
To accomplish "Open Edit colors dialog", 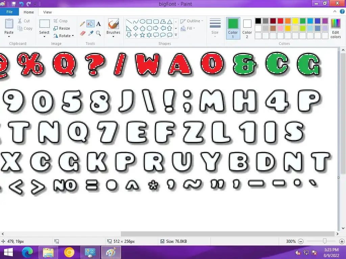I will (x=336, y=28).
